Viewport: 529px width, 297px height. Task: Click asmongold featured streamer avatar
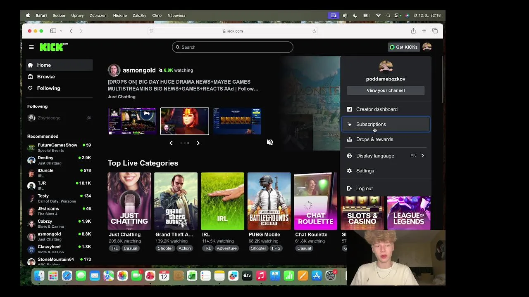pos(114,70)
